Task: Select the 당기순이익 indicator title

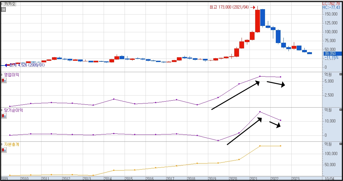Action: (14, 110)
